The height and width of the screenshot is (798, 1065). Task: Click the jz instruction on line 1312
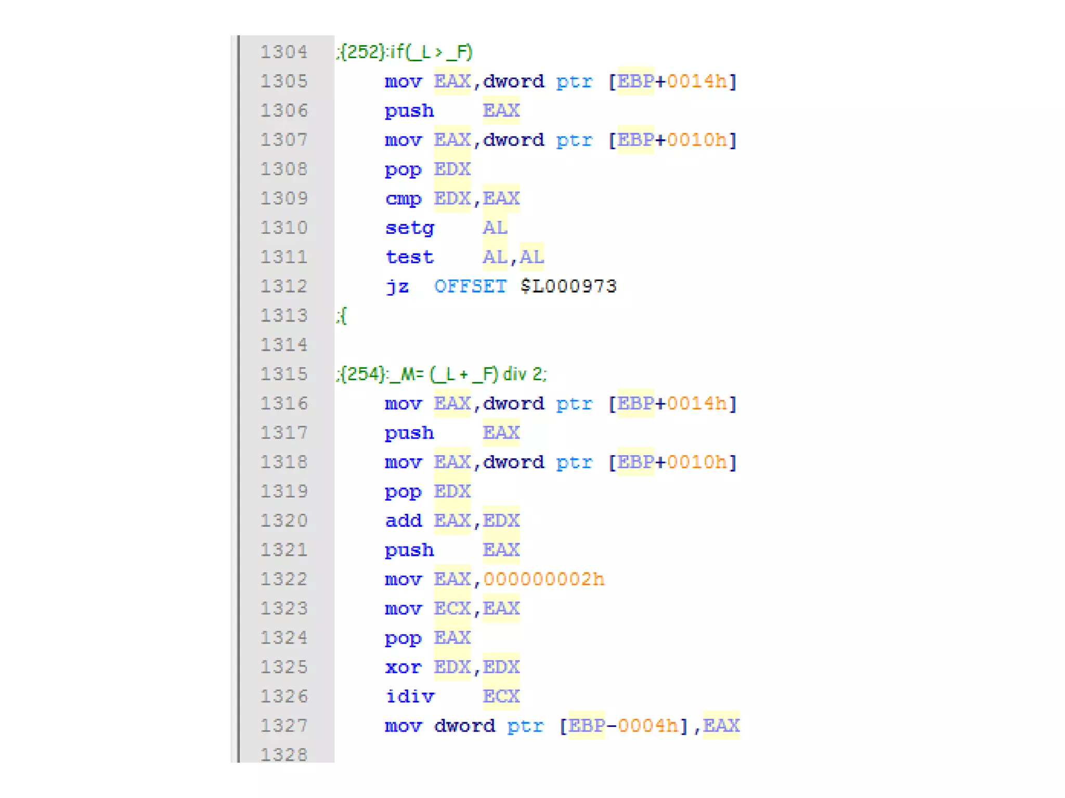(x=397, y=286)
